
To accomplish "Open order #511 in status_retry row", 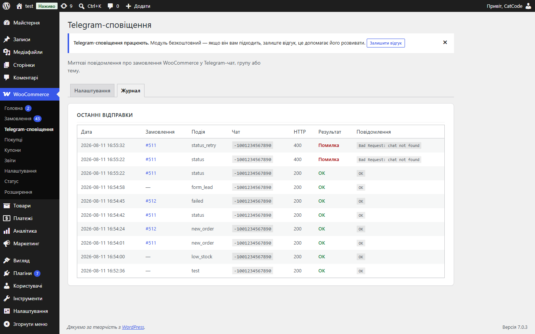I will point(151,145).
